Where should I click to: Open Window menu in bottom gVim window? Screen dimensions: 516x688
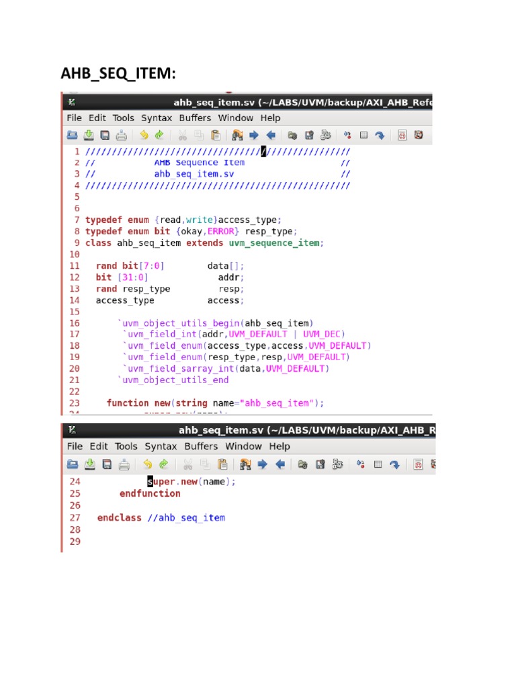(x=243, y=446)
